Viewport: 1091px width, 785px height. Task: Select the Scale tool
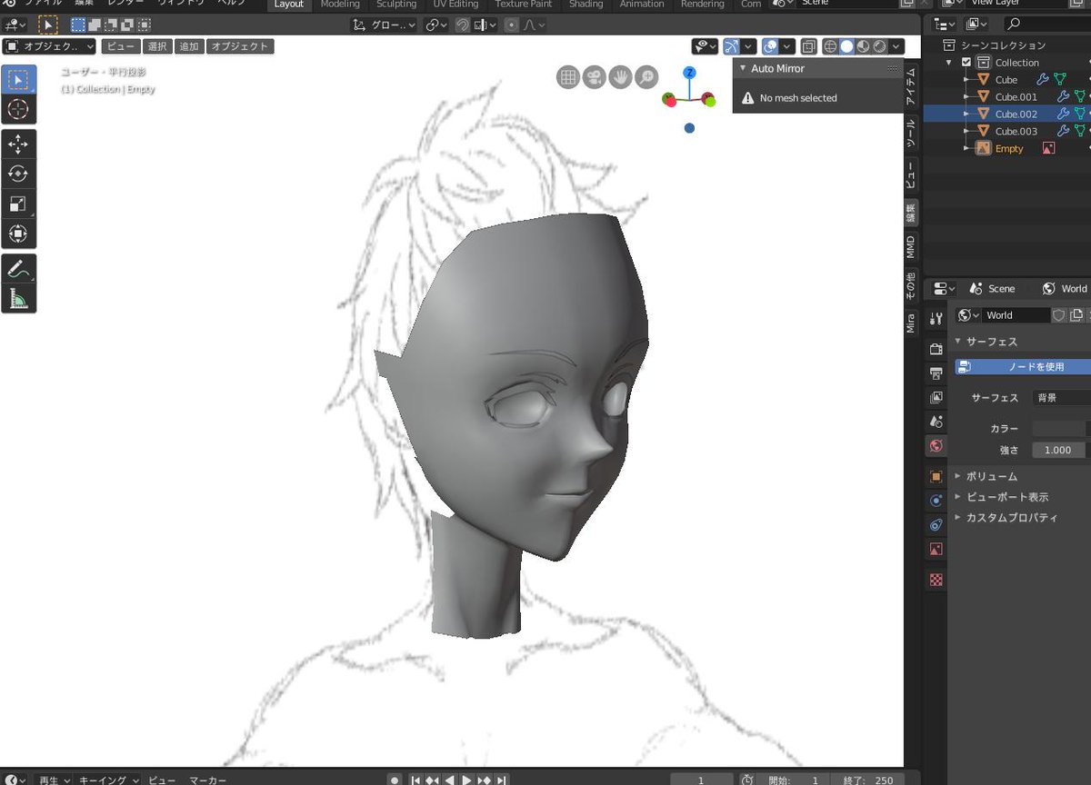click(19, 204)
